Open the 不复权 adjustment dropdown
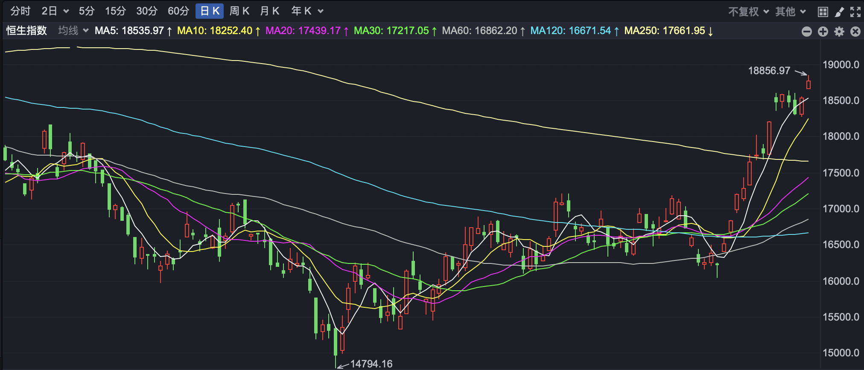The image size is (864, 370). [748, 12]
